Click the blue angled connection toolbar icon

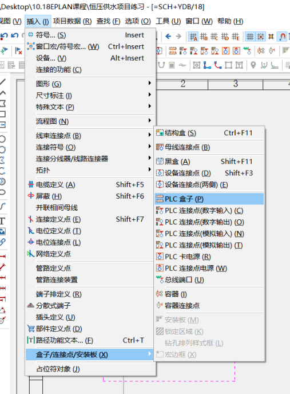207,65
